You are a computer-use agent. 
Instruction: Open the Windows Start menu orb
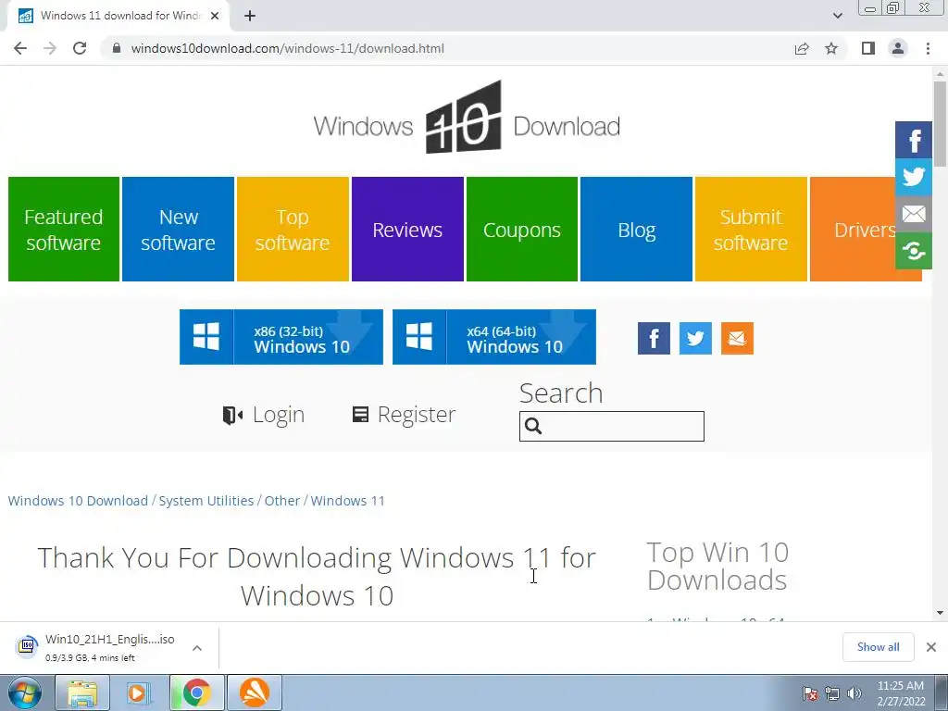[x=25, y=692]
